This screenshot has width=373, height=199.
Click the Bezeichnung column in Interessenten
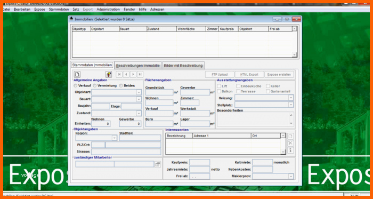179,136
